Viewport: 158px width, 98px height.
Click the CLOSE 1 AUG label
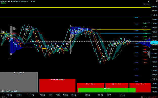[x=146, y=22]
